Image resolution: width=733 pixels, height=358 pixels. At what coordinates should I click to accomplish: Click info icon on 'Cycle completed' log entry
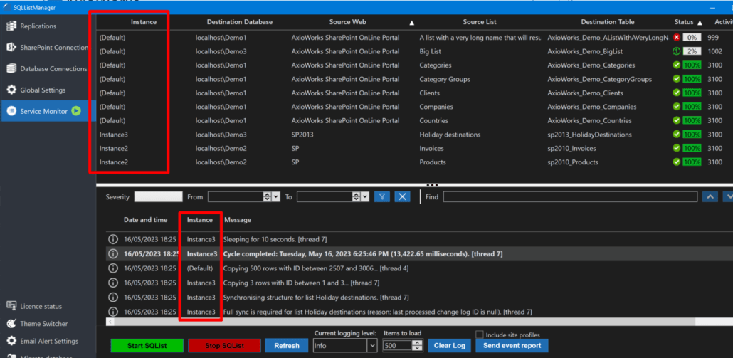coord(112,254)
